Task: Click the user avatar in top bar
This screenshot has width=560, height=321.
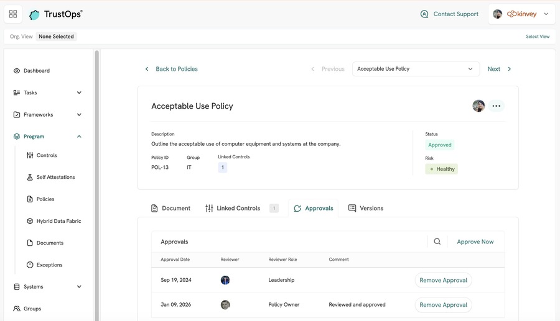Action: (498, 14)
